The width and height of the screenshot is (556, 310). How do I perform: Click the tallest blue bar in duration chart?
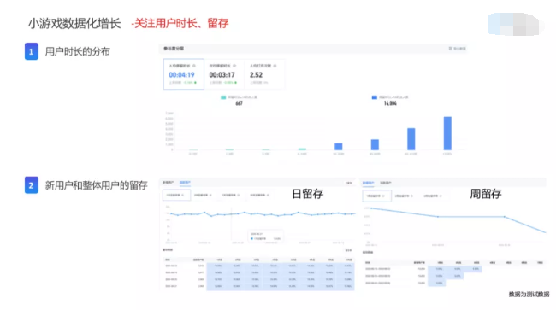click(447, 133)
